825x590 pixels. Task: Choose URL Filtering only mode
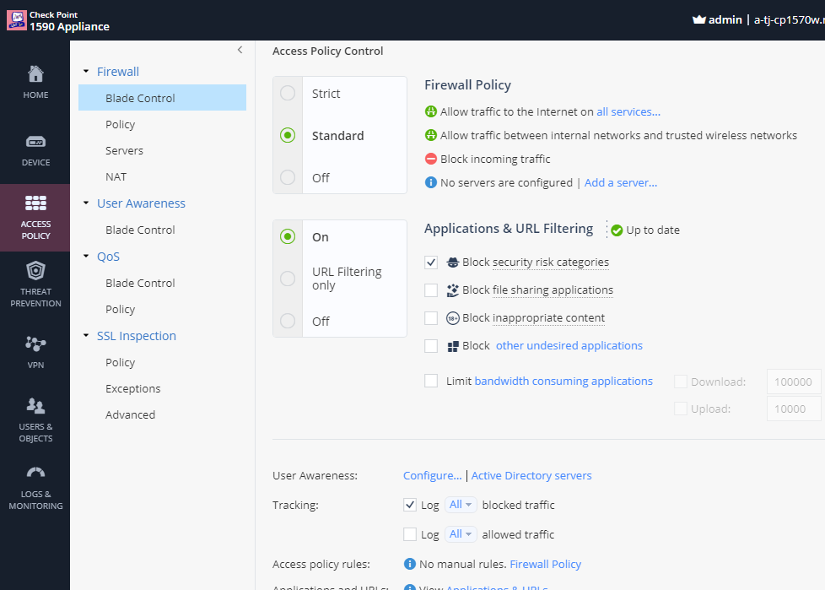(287, 279)
